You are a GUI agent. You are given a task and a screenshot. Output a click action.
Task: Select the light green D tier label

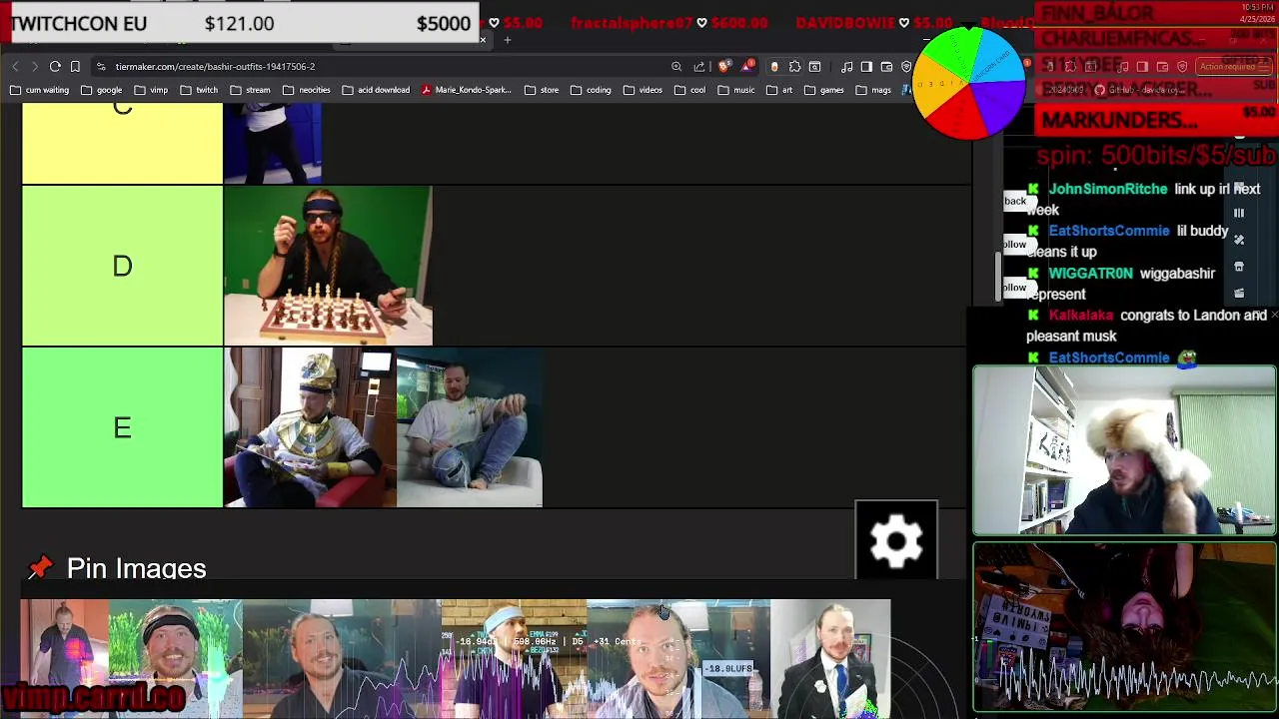point(122,266)
